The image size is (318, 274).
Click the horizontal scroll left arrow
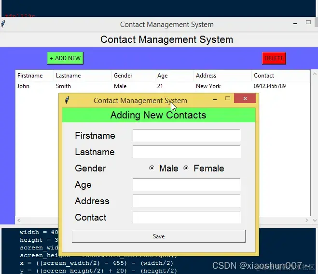point(19,220)
